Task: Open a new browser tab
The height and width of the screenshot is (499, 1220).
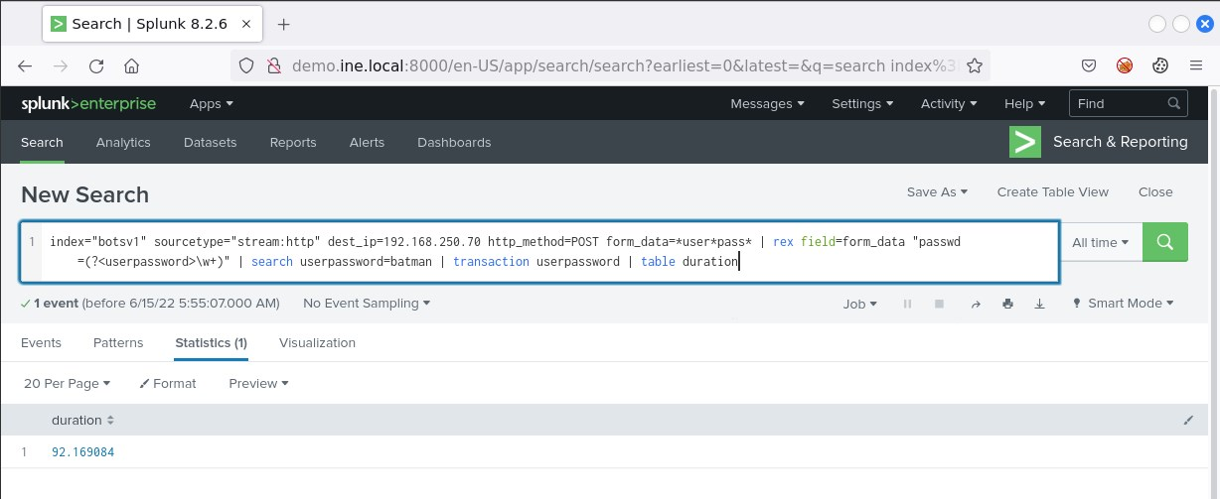Action: click(x=283, y=24)
